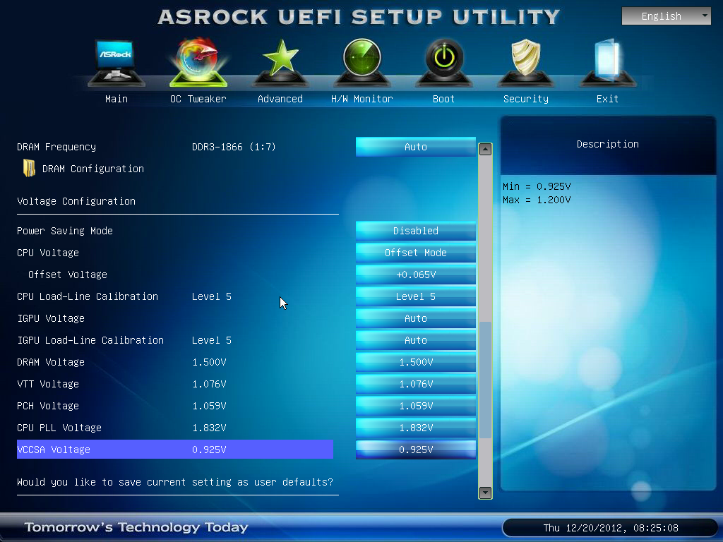Click the DDR3-1866 (1:7) frequency value
The height and width of the screenshot is (542, 723).
pos(234,147)
